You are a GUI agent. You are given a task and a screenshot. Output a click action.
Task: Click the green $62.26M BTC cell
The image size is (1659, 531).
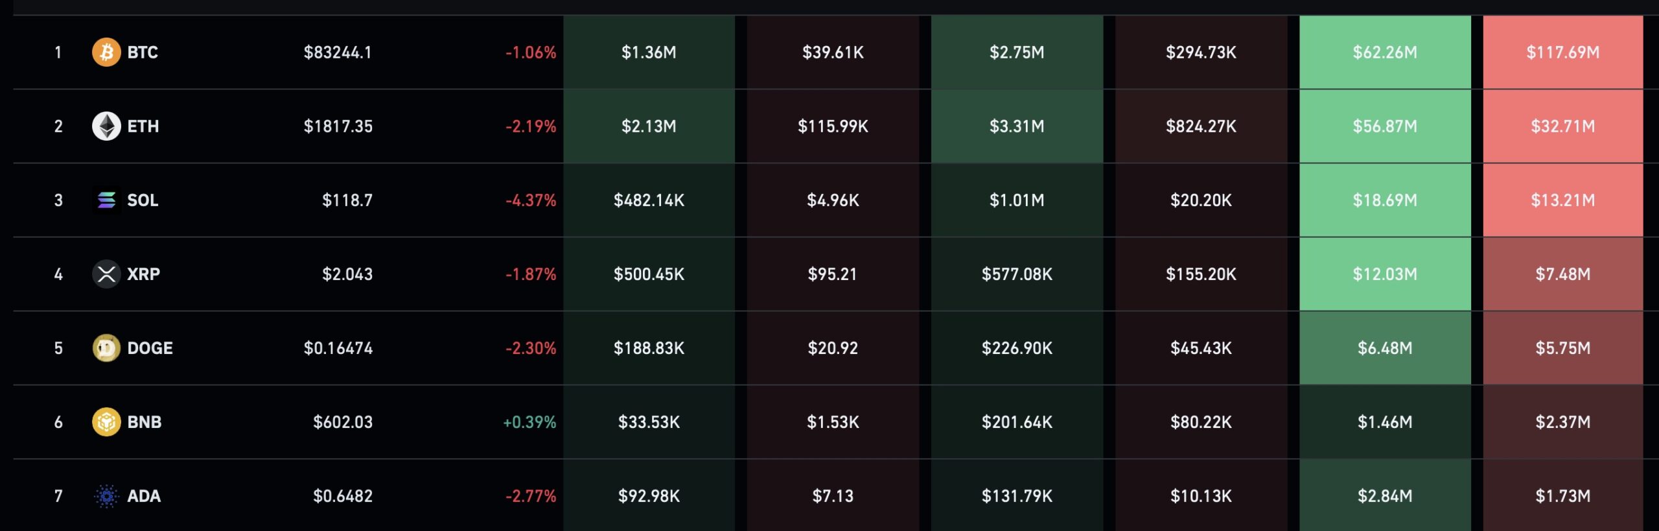1385,52
